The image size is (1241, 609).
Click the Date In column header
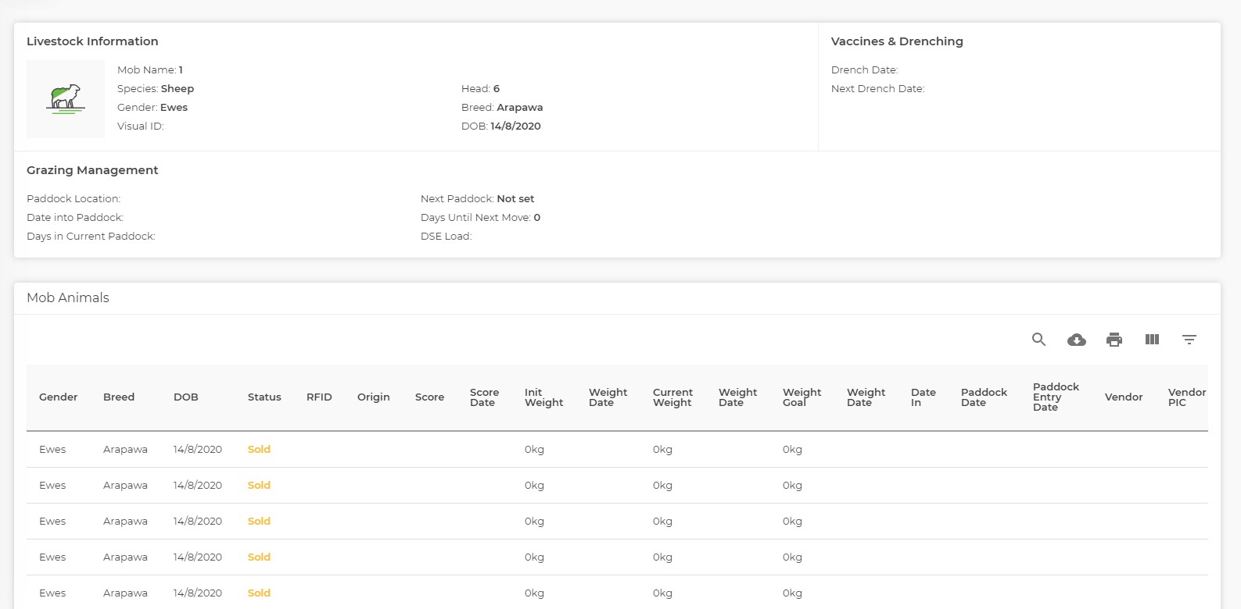[923, 397]
